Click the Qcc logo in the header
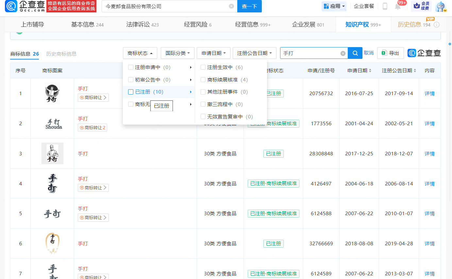The image size is (452, 279). pyautogui.click(x=25, y=6)
